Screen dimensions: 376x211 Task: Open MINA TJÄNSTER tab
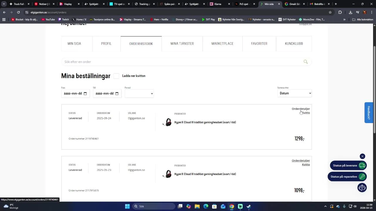[x=182, y=44]
